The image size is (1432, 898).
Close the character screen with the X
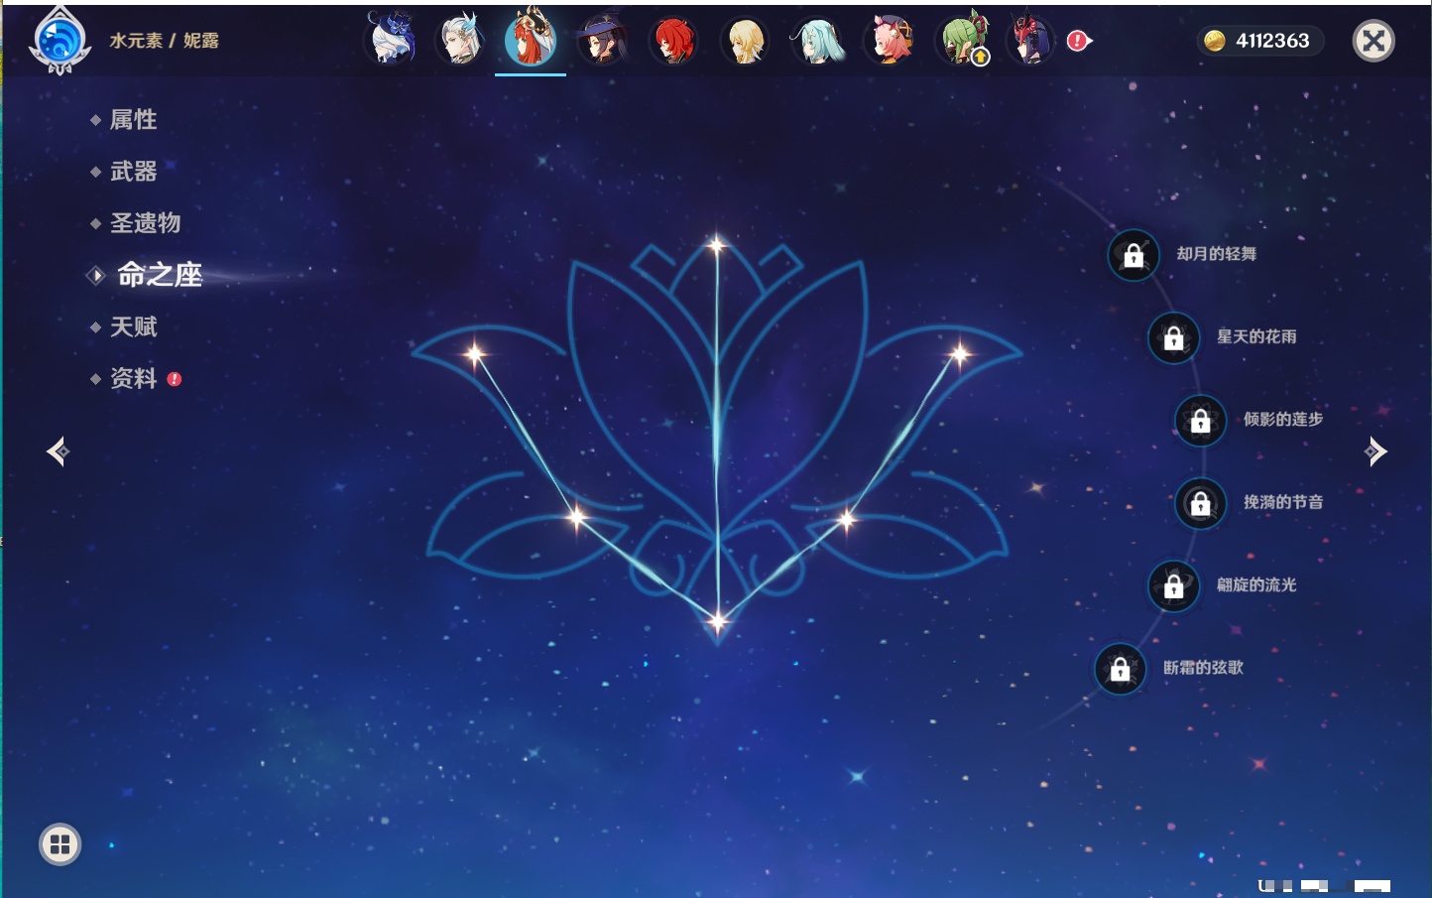point(1373,41)
